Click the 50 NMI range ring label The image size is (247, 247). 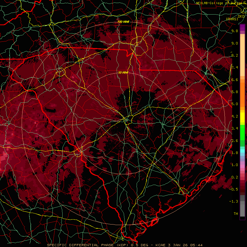coord(123,73)
